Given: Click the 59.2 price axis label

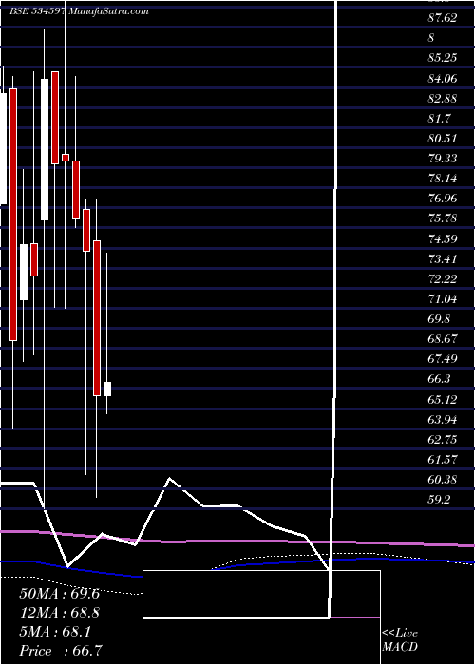Looking at the screenshot, I should point(440,500).
